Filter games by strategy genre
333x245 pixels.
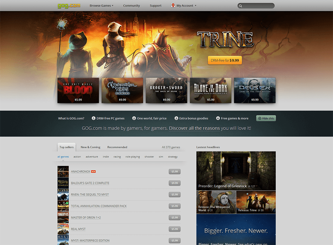pos(172,157)
